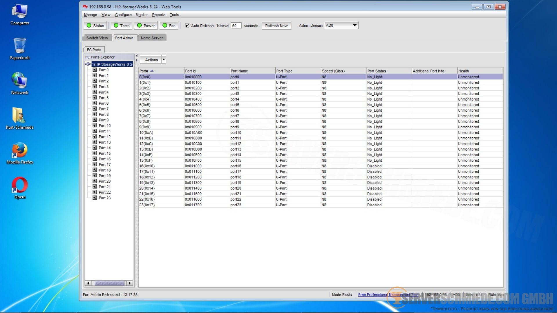Screen dimensions: 557x313
Task: Open the Configure menu
Action: tap(123, 15)
